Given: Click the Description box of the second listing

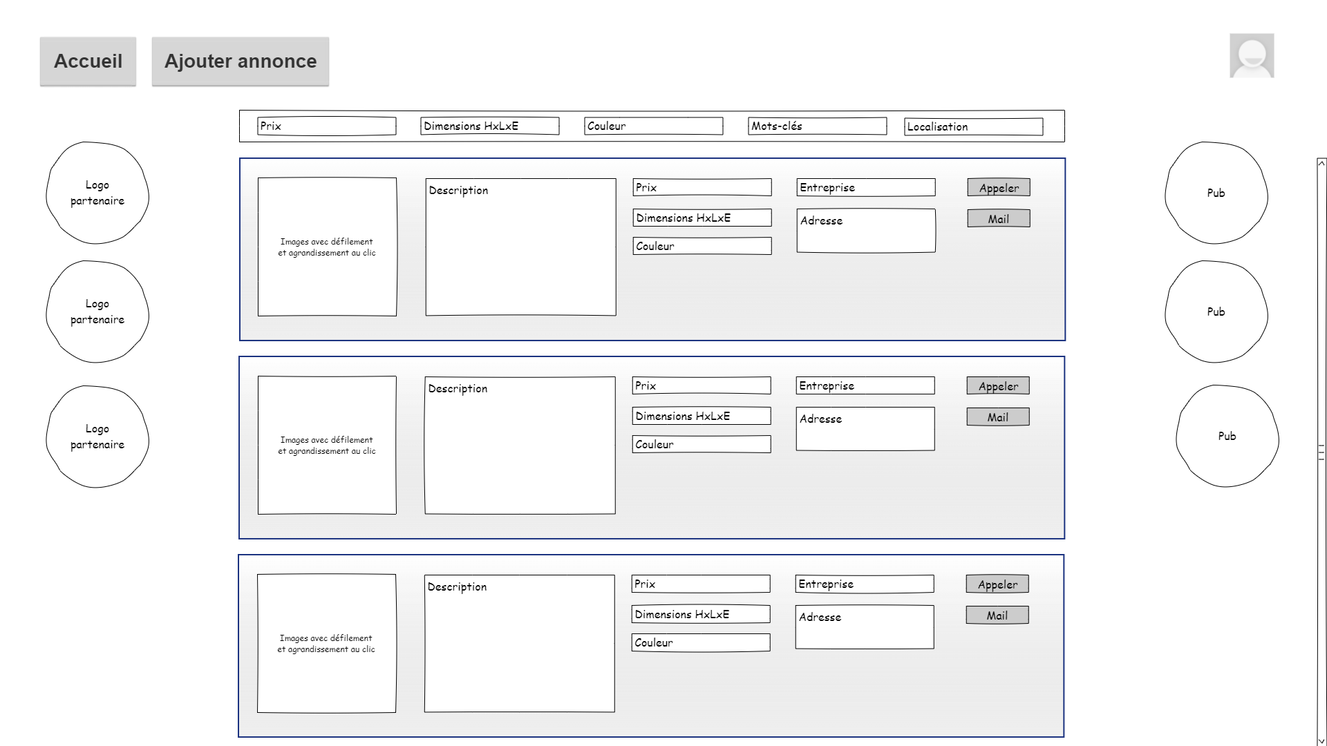Looking at the screenshot, I should tap(520, 446).
